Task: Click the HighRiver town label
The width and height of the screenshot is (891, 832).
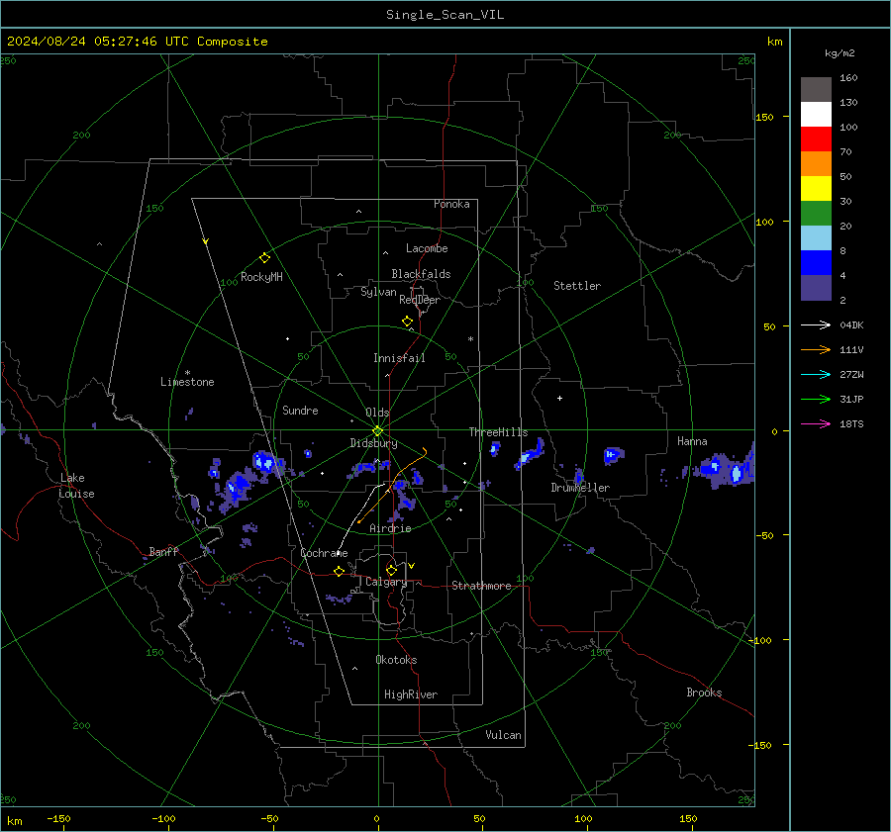Action: pyautogui.click(x=411, y=694)
